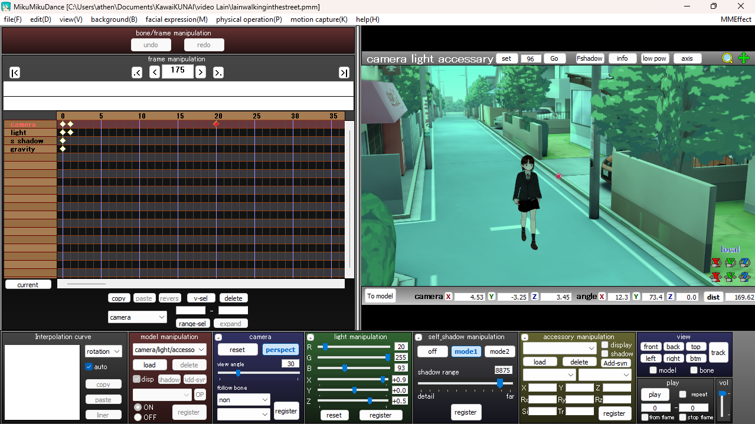Open the right accessory bone dropdown

tap(605, 374)
